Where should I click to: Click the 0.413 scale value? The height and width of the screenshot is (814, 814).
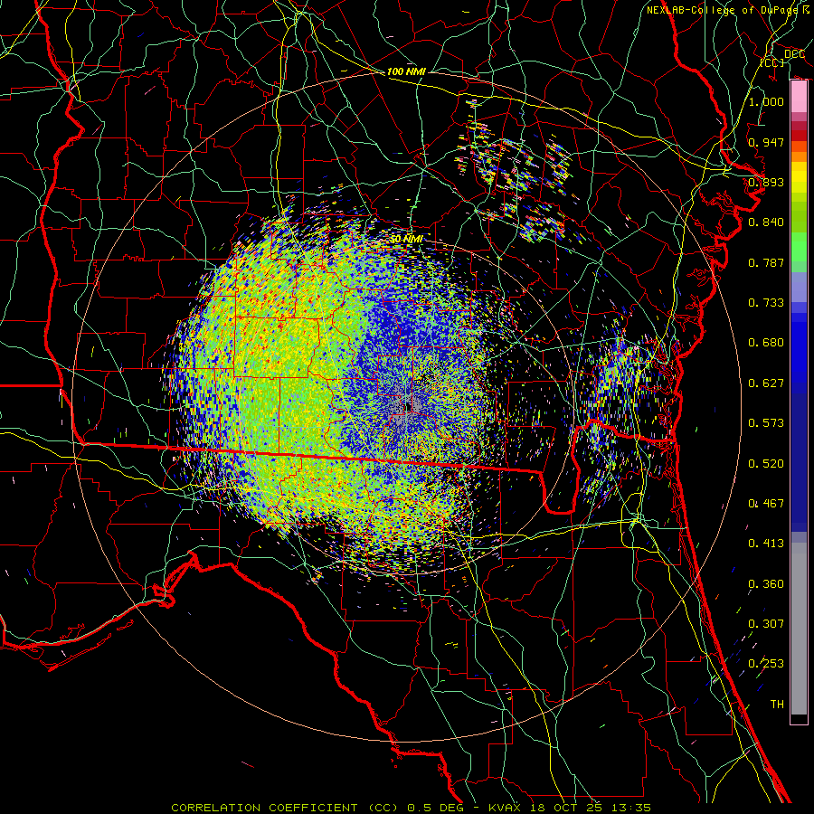tap(766, 544)
